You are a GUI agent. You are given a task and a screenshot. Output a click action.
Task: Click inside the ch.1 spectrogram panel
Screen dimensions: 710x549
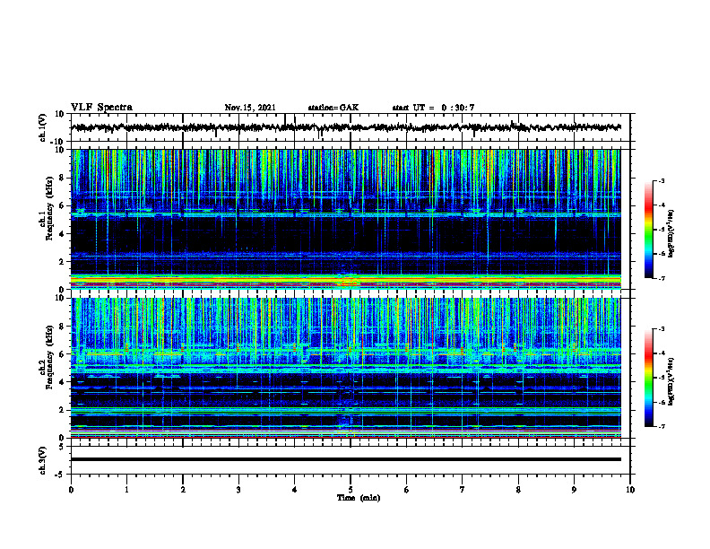pyautogui.click(x=346, y=219)
